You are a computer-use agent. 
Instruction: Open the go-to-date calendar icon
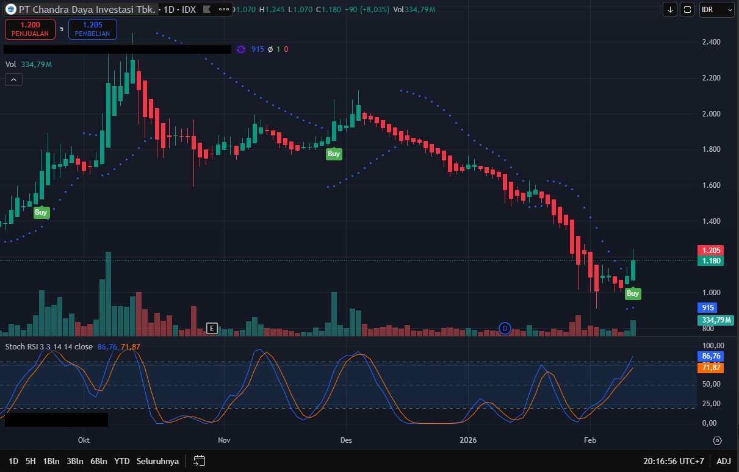pos(199,460)
